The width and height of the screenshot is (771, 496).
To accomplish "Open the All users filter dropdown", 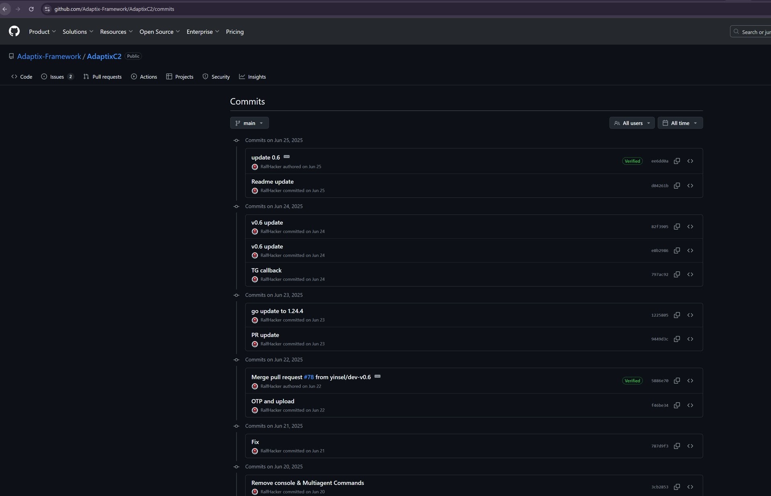I will 632,123.
